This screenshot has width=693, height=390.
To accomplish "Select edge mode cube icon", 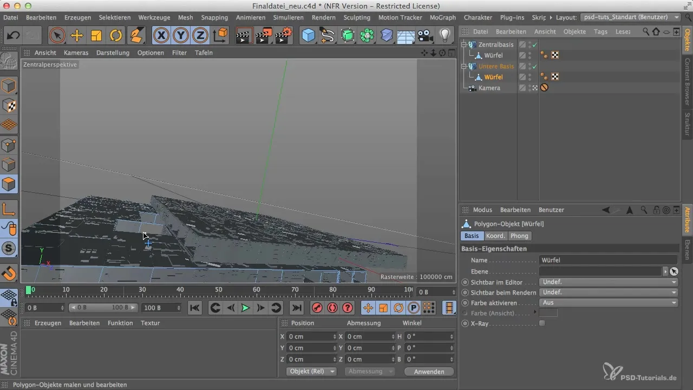I will pyautogui.click(x=9, y=164).
